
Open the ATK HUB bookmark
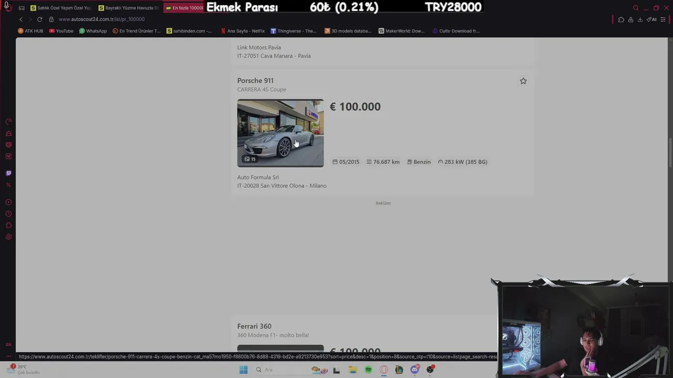pyautogui.click(x=30, y=31)
